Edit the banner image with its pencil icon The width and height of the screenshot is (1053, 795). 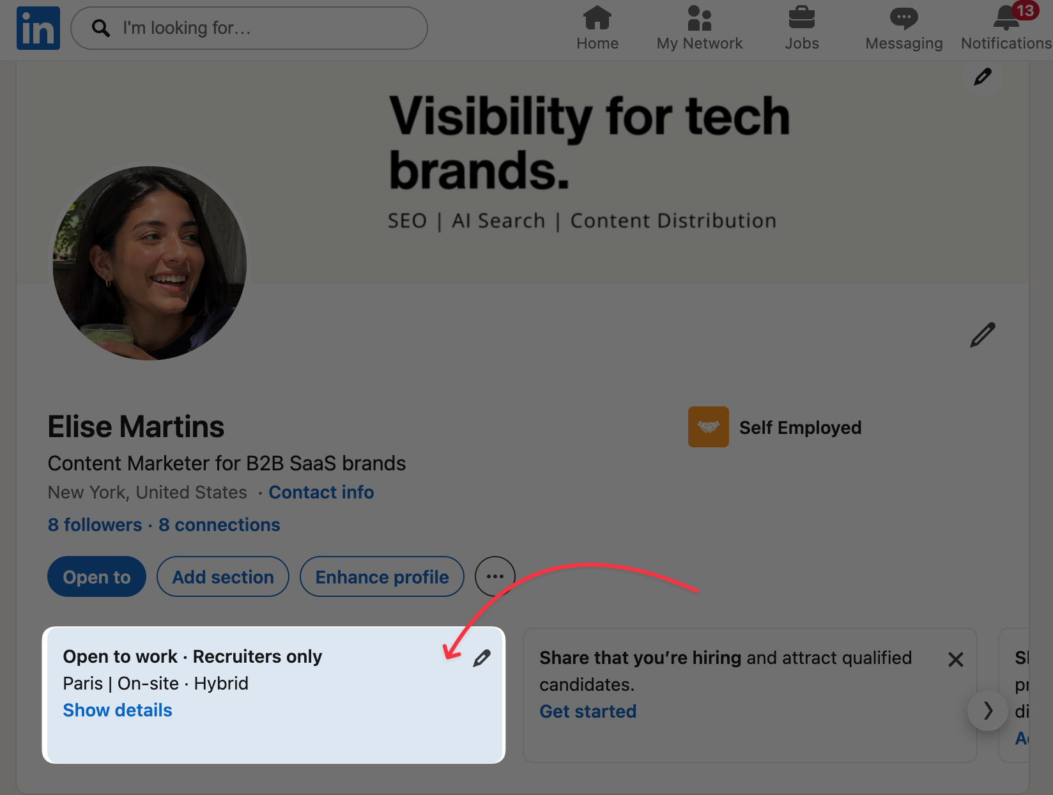(983, 77)
